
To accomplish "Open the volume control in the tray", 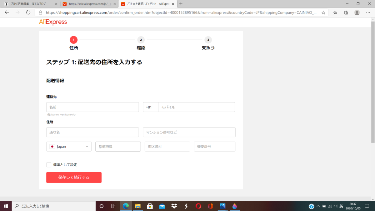I will pos(335,206).
